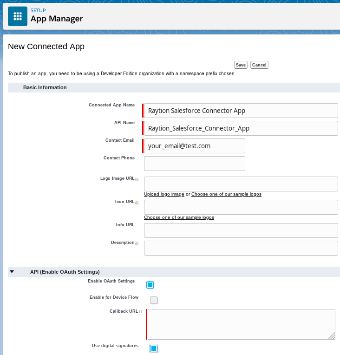Click the Callback URL resize handle
The image size is (340, 355).
click(332, 336)
